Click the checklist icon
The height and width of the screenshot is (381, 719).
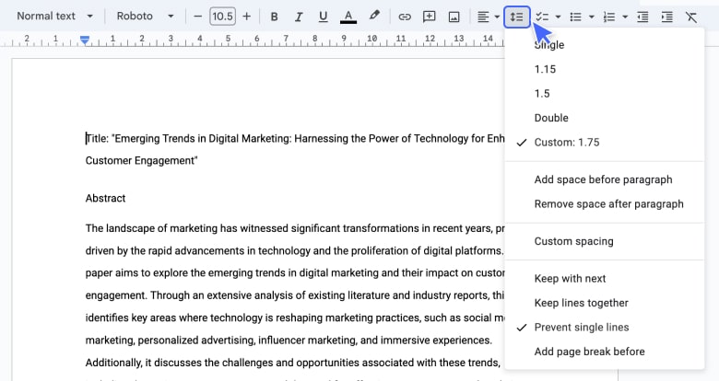[x=542, y=17]
